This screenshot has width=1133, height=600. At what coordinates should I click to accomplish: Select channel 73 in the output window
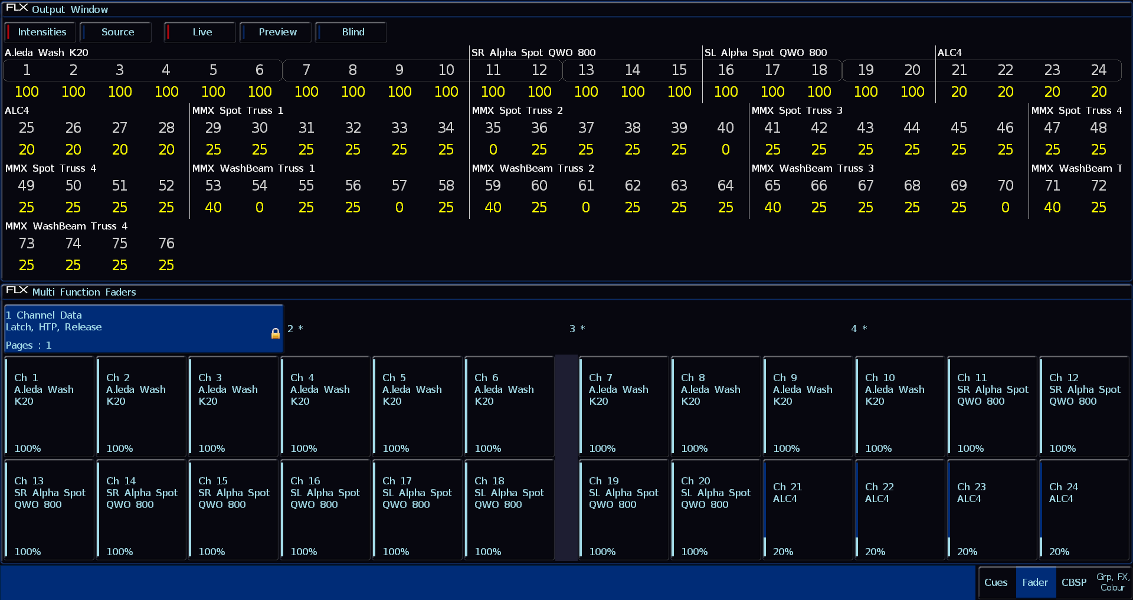[x=27, y=244]
